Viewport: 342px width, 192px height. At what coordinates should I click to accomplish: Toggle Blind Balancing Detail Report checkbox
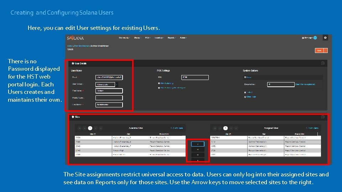(159, 88)
